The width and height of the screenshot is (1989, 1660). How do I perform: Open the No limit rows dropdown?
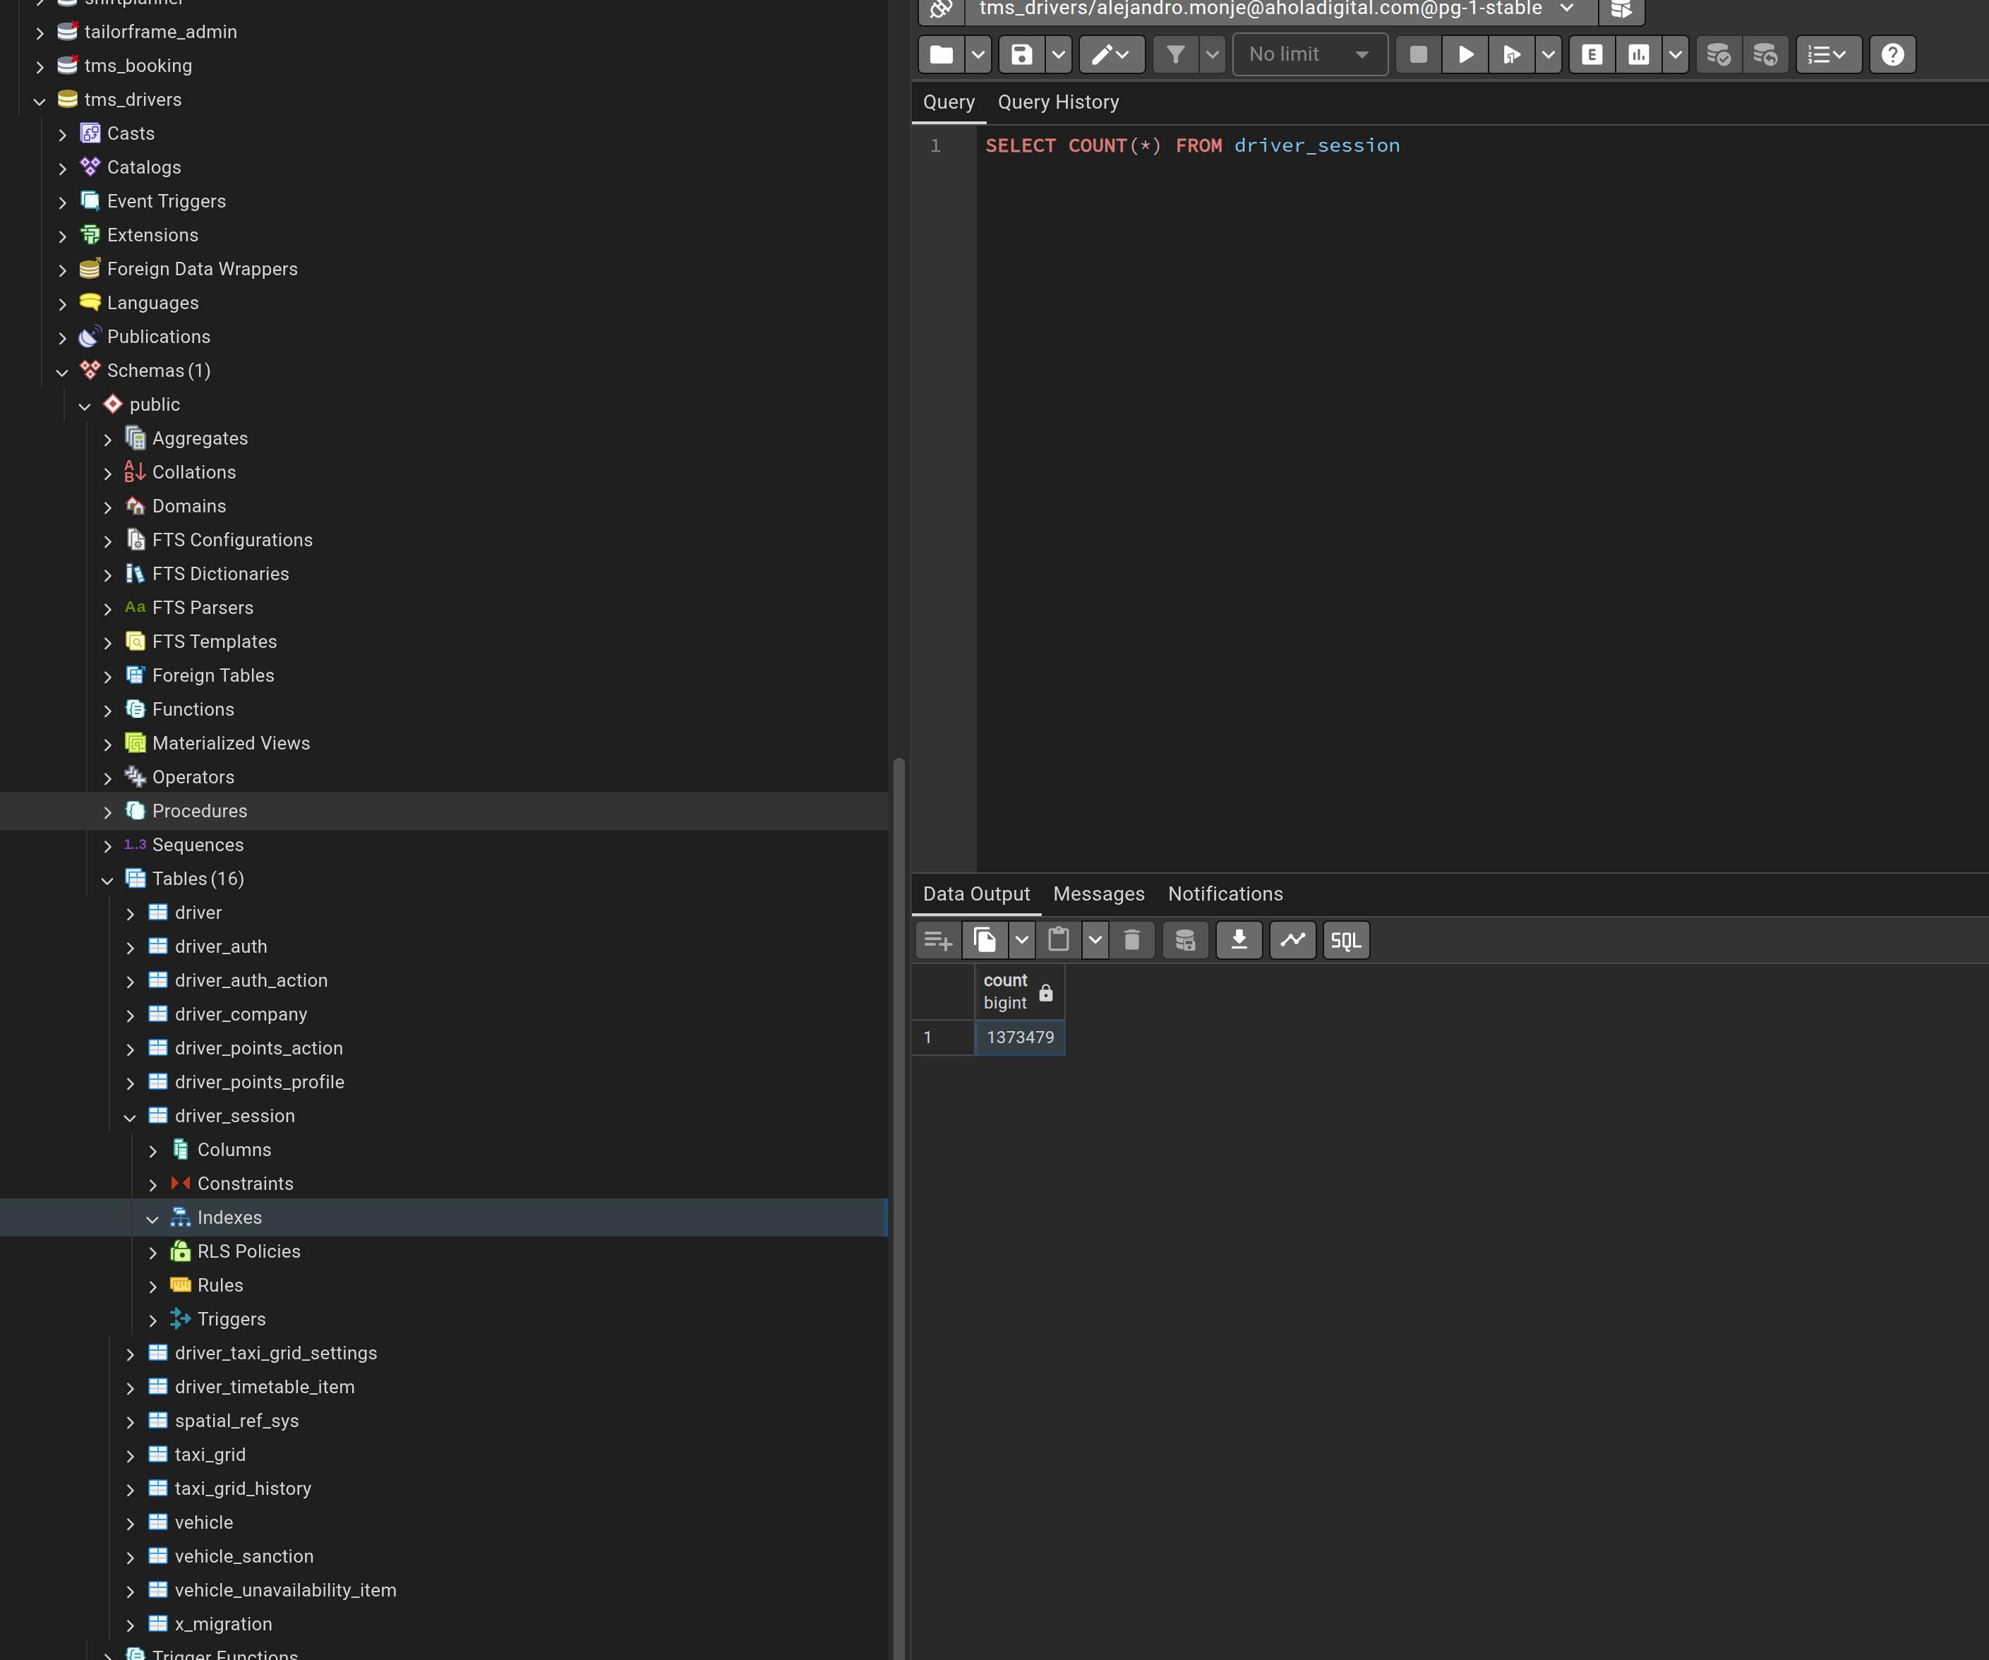[x=1310, y=55]
